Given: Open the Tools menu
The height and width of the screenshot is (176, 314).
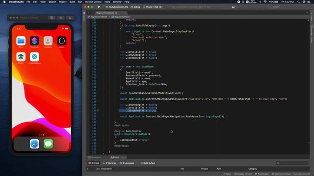Looking at the screenshot, I should pos(107,2).
